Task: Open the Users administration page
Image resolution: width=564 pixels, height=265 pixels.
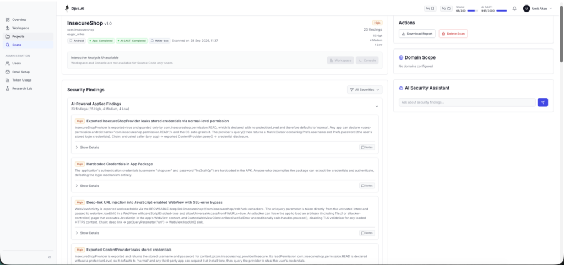Action: point(28,63)
